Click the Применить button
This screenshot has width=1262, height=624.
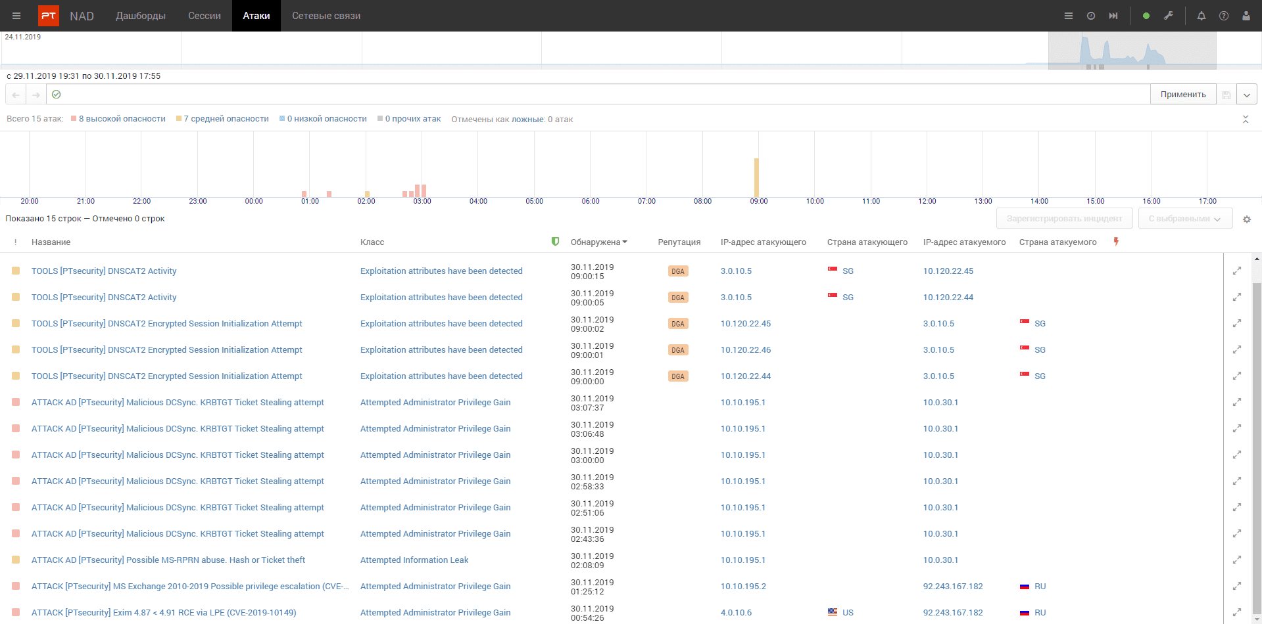[1183, 95]
